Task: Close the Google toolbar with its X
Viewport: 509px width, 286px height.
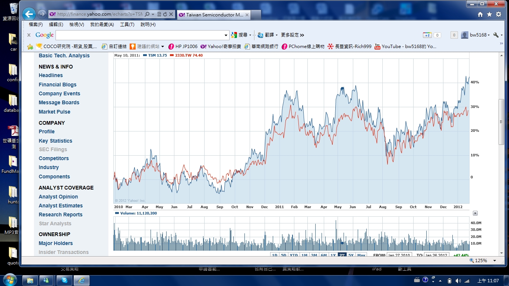Action: [x=29, y=35]
